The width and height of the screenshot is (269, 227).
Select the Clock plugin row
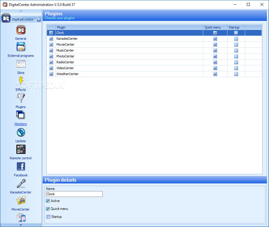click(x=154, y=33)
